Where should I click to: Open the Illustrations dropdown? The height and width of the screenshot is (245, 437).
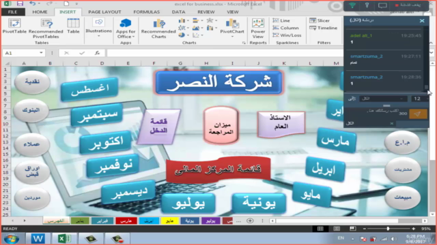pyautogui.click(x=98, y=28)
